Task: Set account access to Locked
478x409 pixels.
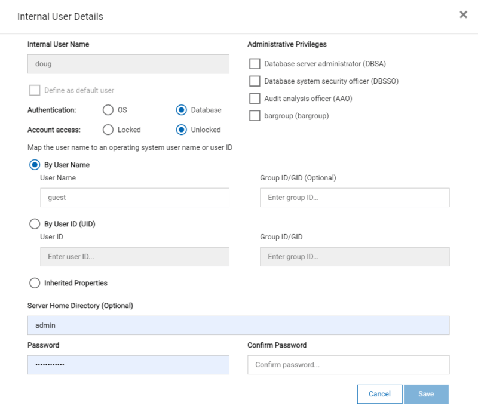Action: click(x=108, y=130)
